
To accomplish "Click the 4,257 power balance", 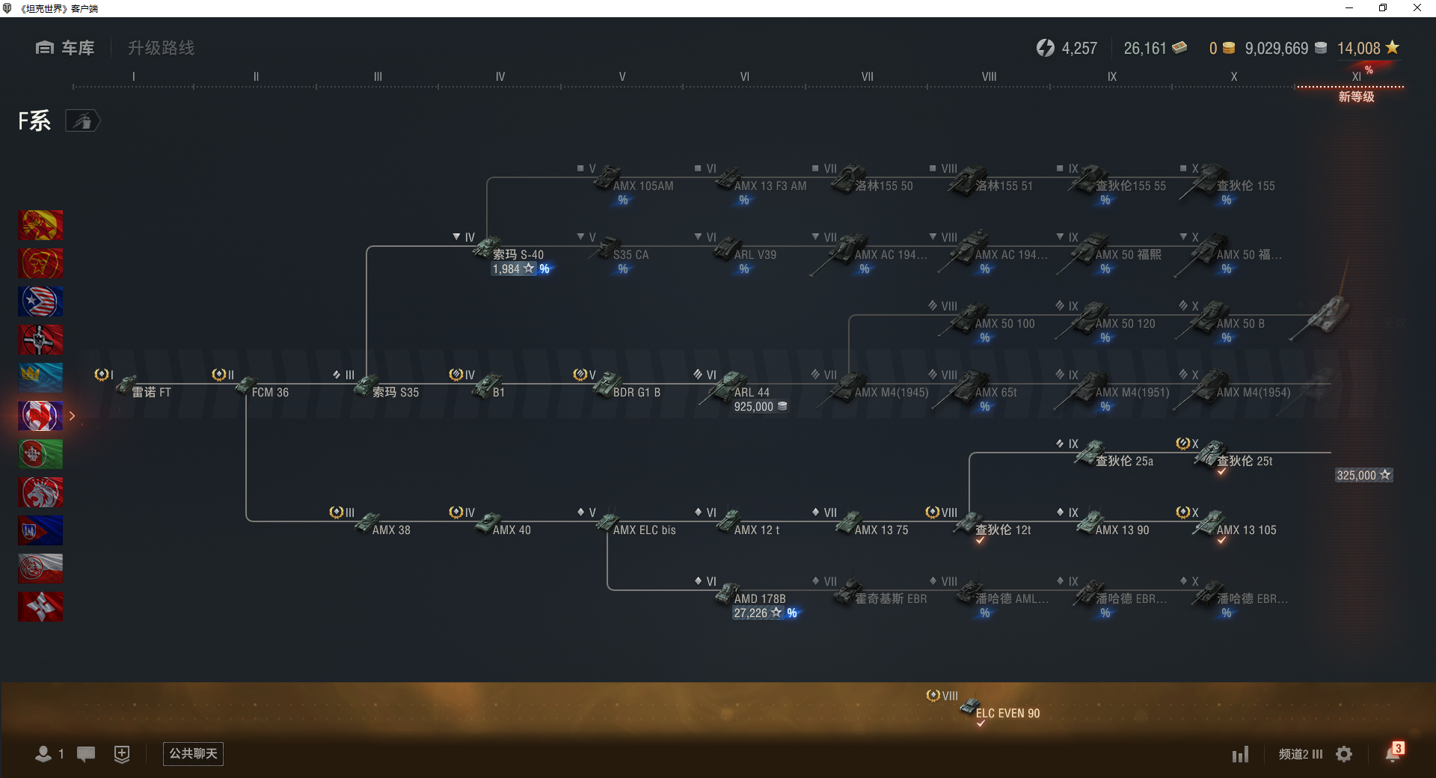I will click(x=1067, y=48).
